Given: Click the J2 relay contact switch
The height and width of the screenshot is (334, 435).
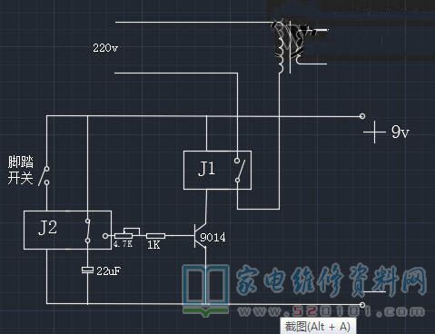Looking at the screenshot, I should [x=87, y=231].
